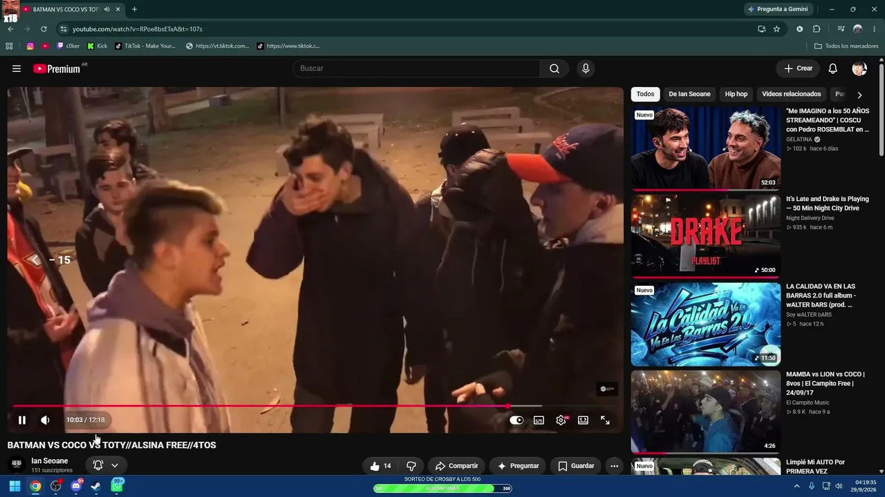Toggle subtitles on the video player

[539, 420]
